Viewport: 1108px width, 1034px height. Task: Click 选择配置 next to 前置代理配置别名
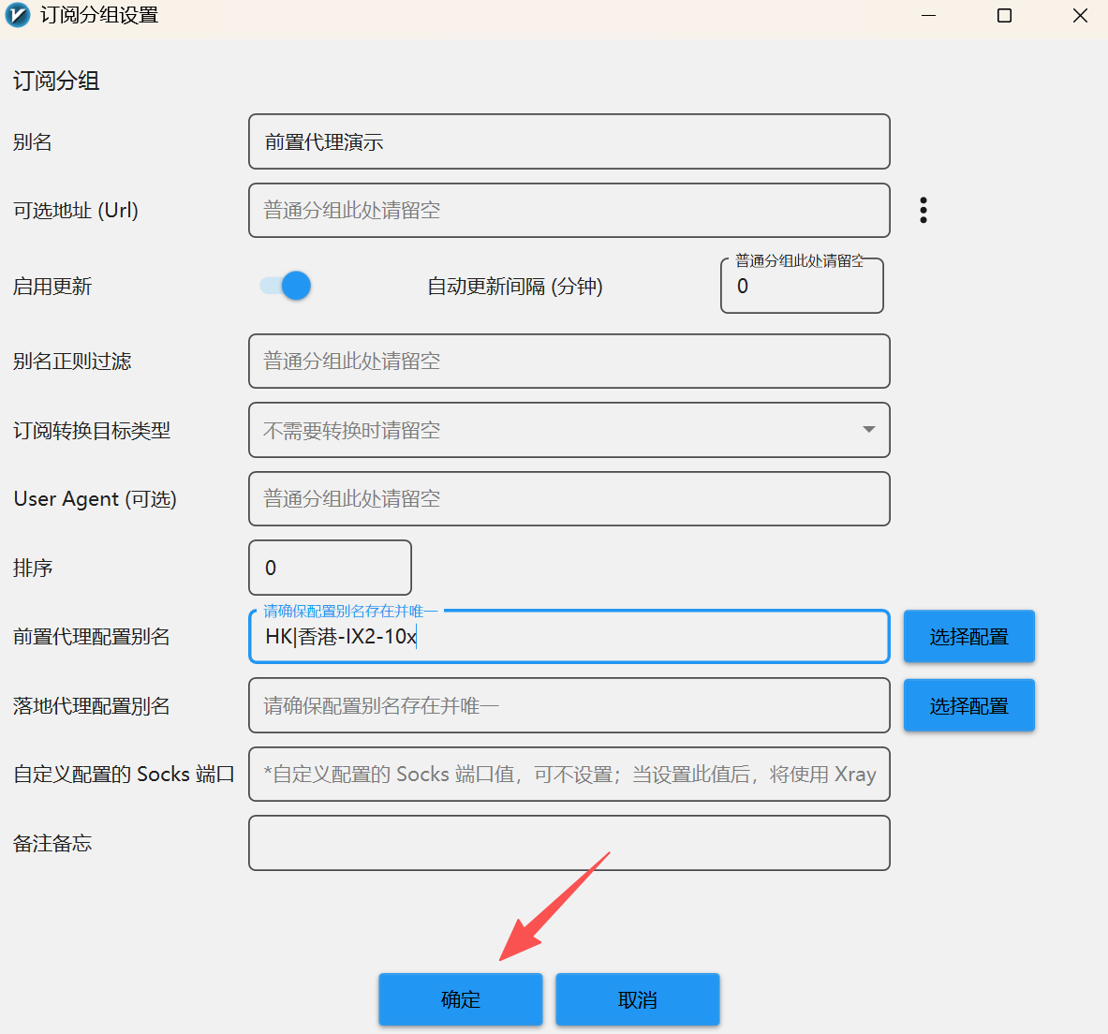pyautogui.click(x=968, y=637)
